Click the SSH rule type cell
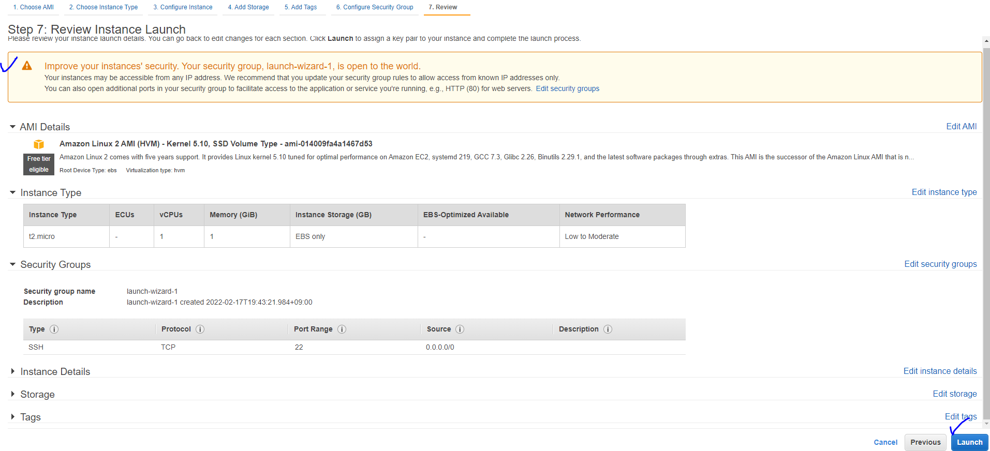990x451 pixels. pyautogui.click(x=36, y=347)
